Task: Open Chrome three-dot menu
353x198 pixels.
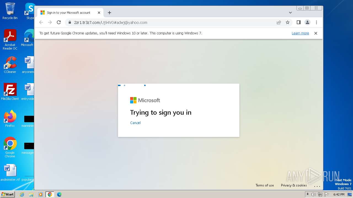Action: (316, 23)
